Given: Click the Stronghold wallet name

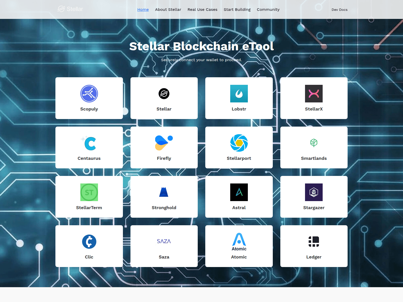Looking at the screenshot, I should click(x=164, y=208).
